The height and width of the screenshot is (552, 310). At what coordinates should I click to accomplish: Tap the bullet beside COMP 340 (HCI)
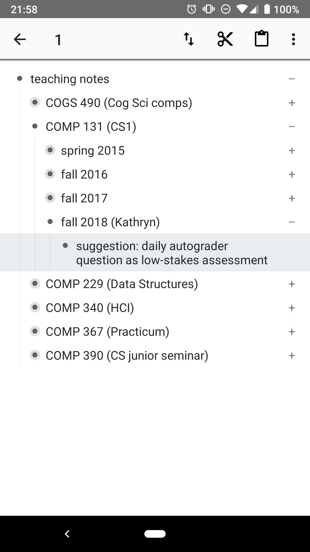pos(35,307)
